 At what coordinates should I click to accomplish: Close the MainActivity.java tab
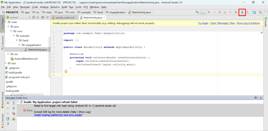[104, 17]
